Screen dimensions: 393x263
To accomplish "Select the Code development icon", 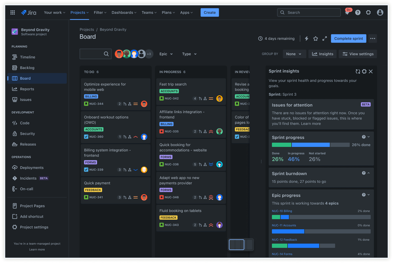I will tap(15, 123).
